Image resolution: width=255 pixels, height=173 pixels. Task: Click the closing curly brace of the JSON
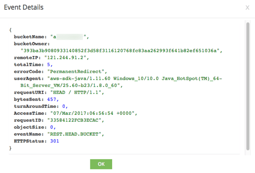coord(10,148)
